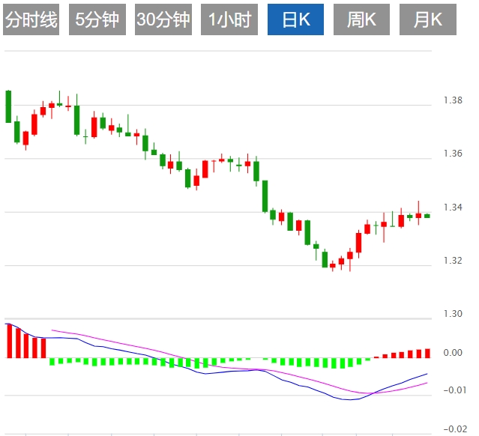Click the 0.00 MACD axis label
Image resolution: width=479 pixels, height=436 pixels.
click(x=452, y=352)
